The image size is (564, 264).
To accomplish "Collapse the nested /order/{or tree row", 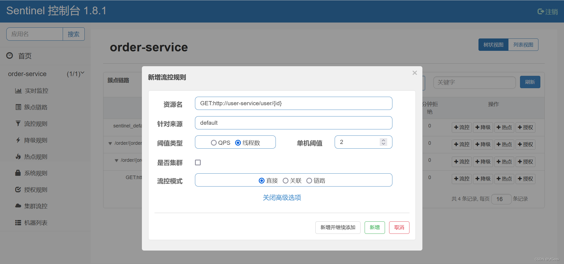I will [116, 160].
